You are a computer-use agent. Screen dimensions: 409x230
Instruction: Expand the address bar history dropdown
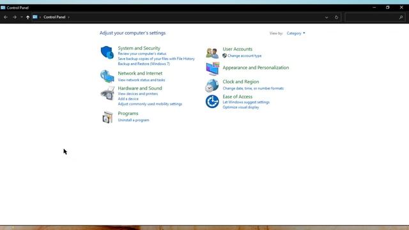click(327, 17)
